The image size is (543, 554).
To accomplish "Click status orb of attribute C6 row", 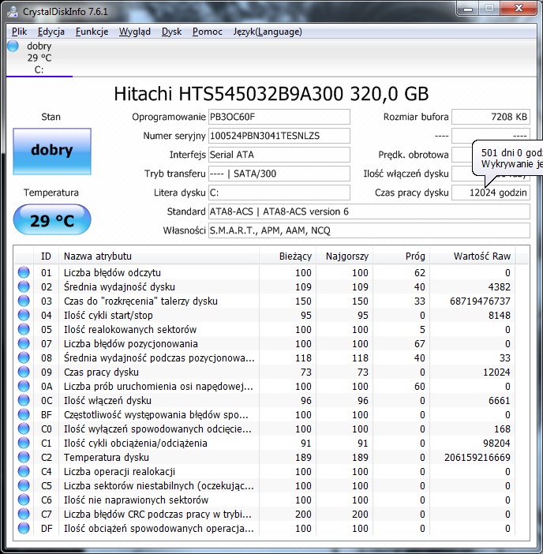I will 24,500.
